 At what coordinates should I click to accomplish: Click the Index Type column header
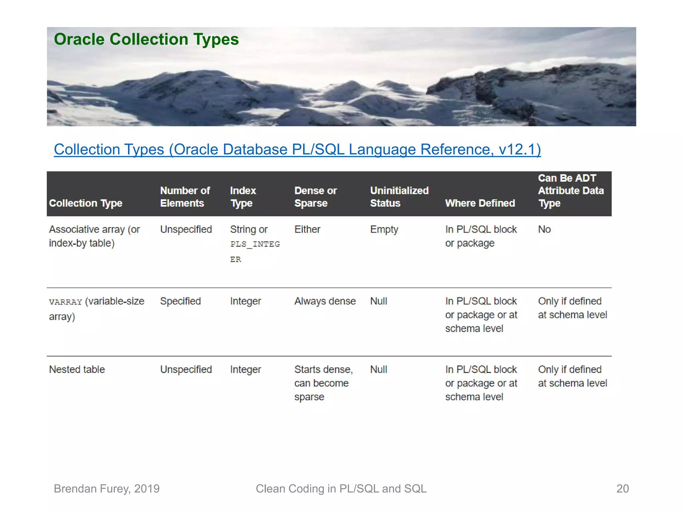[x=243, y=197]
